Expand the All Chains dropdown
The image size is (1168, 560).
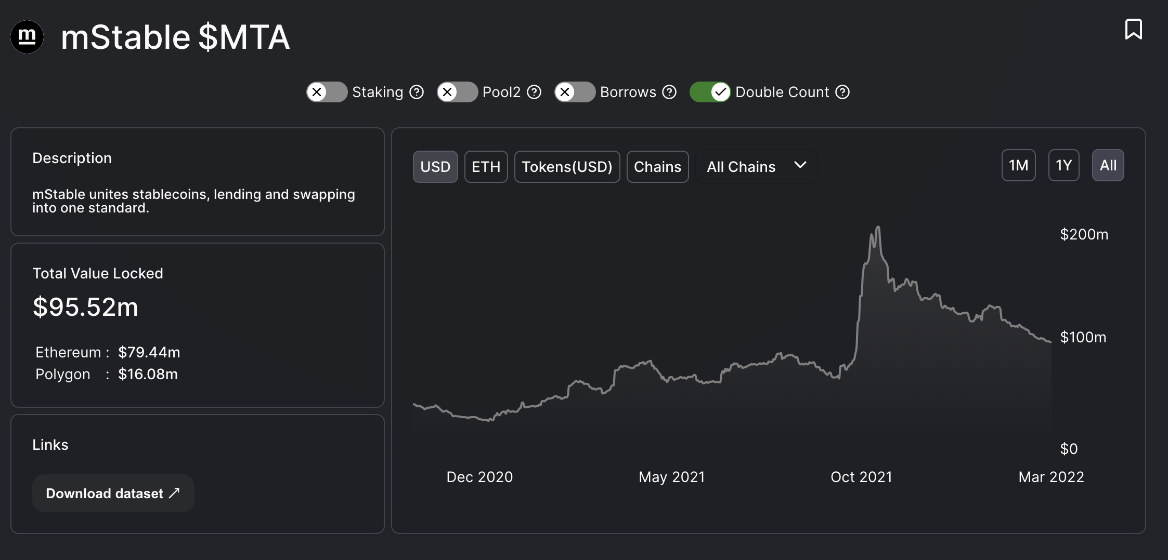[x=756, y=166]
